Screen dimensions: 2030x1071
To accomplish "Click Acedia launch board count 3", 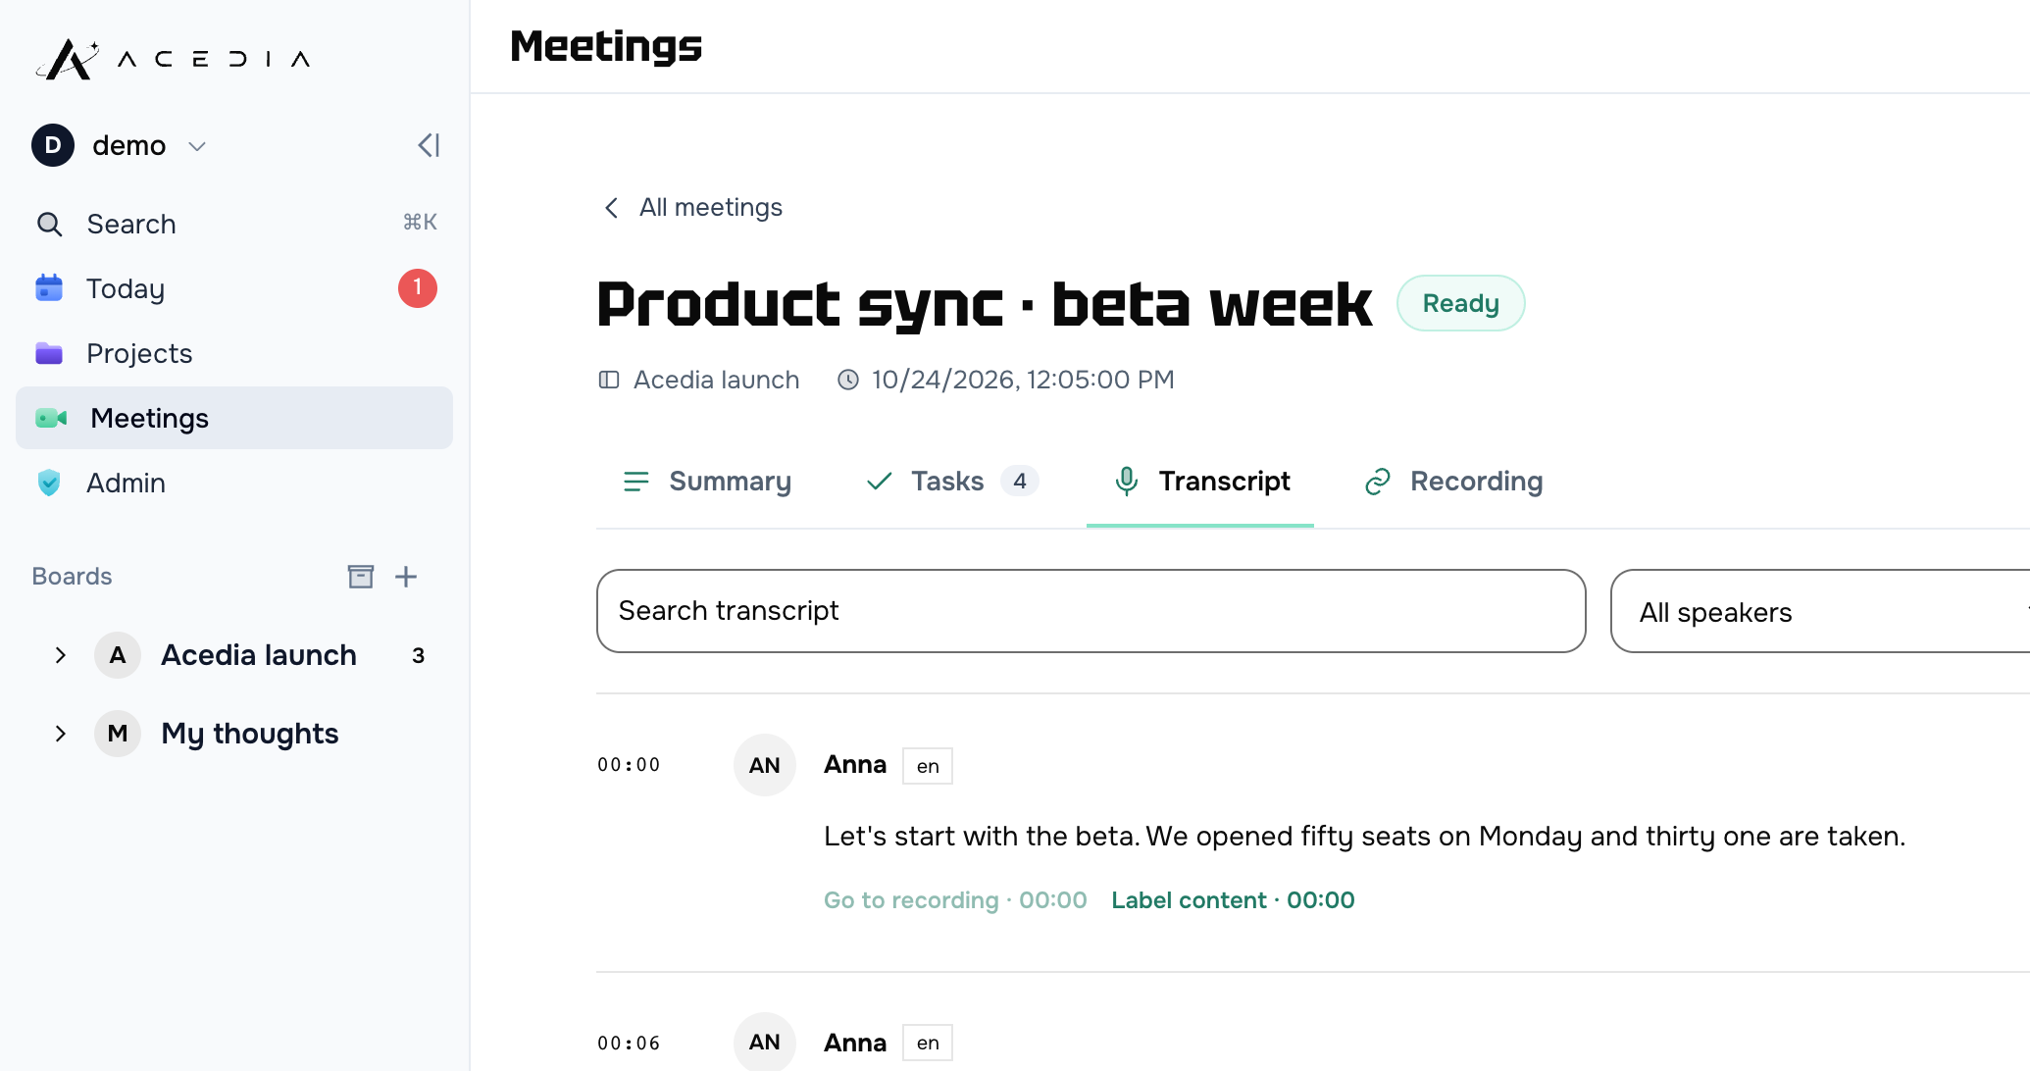I will click(x=419, y=655).
